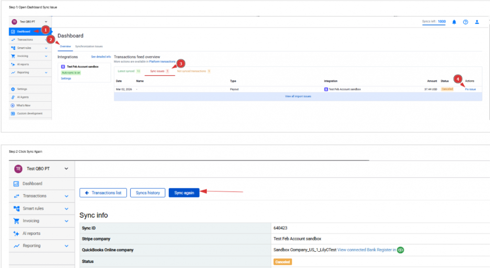Select Not synced transactions tab
The width and height of the screenshot is (490, 268).
coord(194,71)
